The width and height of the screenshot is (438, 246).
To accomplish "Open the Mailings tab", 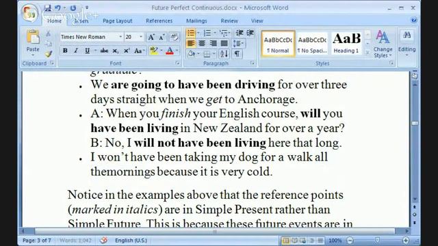I will click(x=196, y=21).
